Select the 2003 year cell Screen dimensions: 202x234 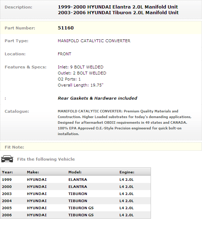pyautogui.click(x=7, y=194)
